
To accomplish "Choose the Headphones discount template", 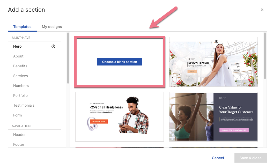I will point(119,116).
